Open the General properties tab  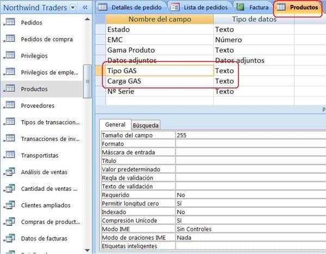click(115, 124)
